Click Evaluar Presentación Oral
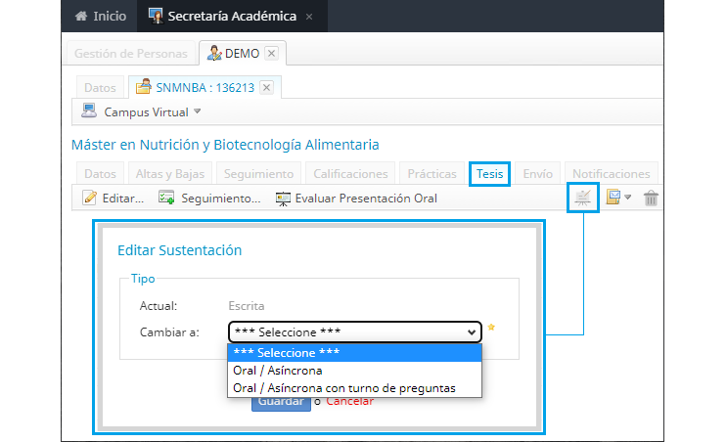 pos(356,199)
